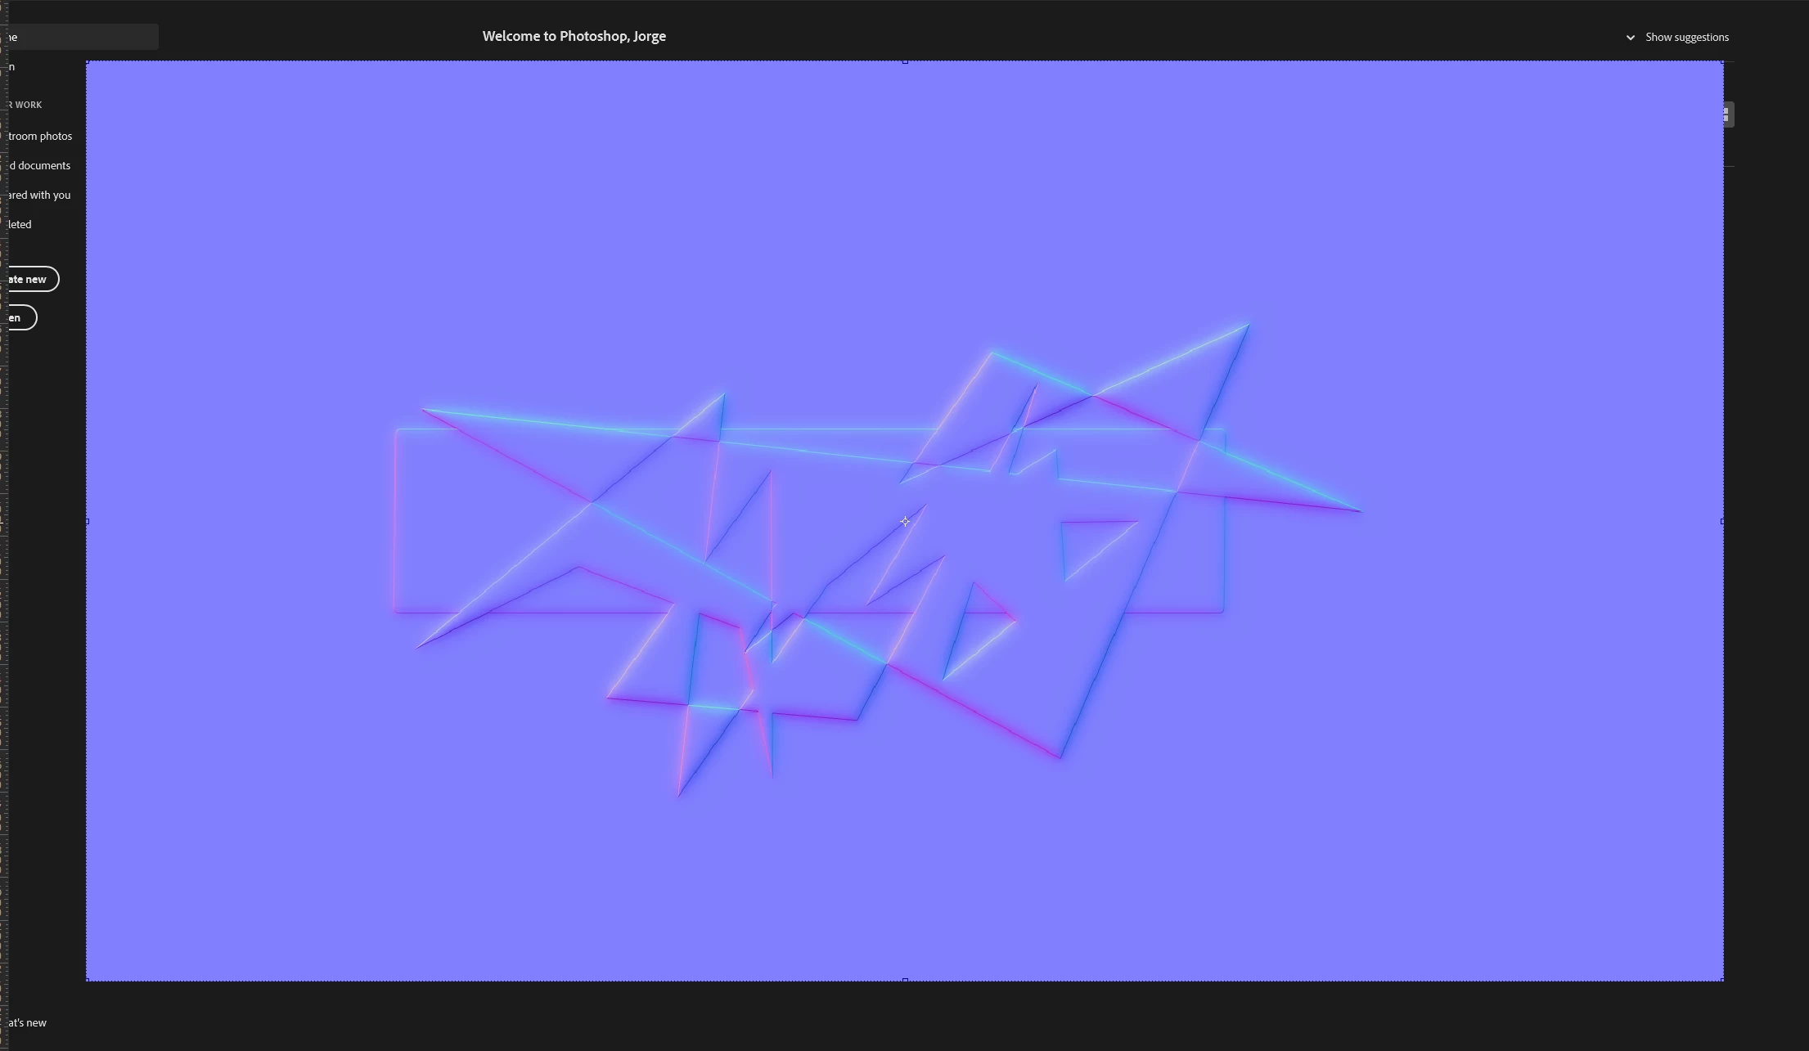
Task: Go to Shared with you section
Action: pos(39,195)
